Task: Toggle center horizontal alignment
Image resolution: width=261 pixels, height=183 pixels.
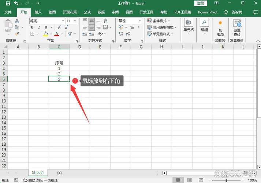Action: (92, 27)
